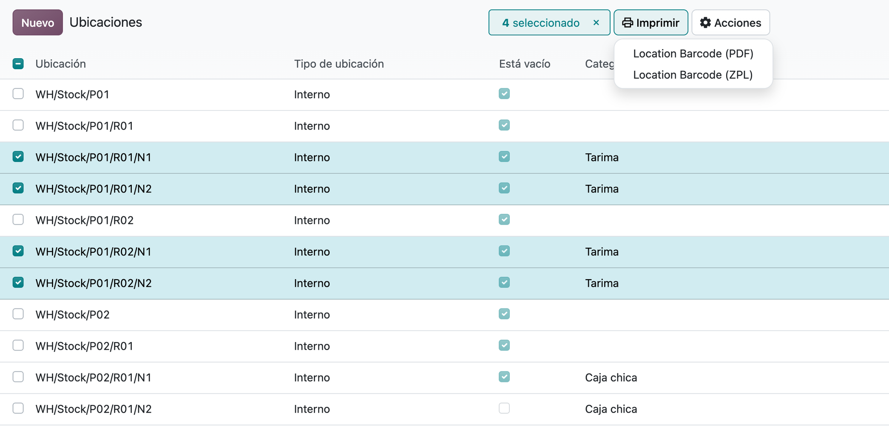This screenshot has width=889, height=427.
Task: Uncheck the WH/Stock/P01/R02/N2 row checkbox
Action: click(18, 282)
